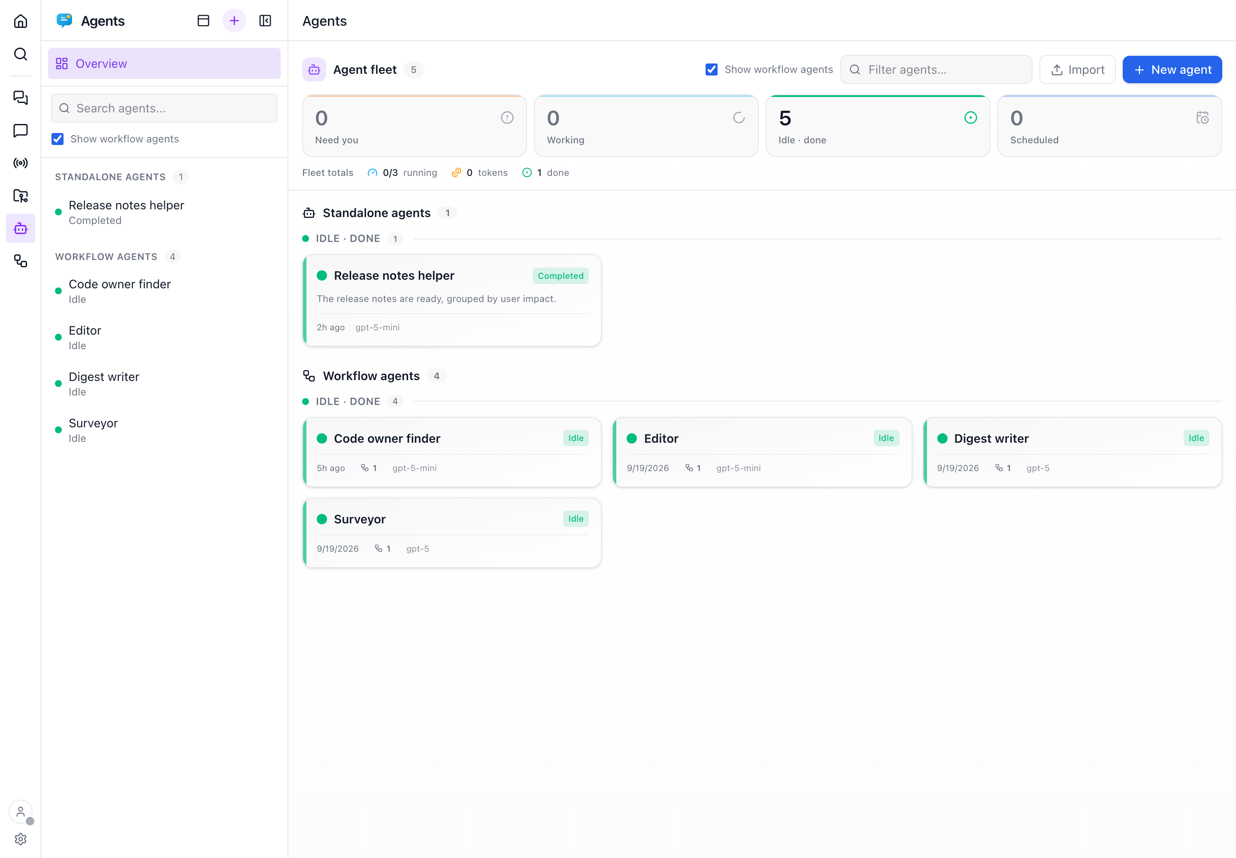1236x858 pixels.
Task: Open the Home icon in left rail
Action: pos(21,21)
